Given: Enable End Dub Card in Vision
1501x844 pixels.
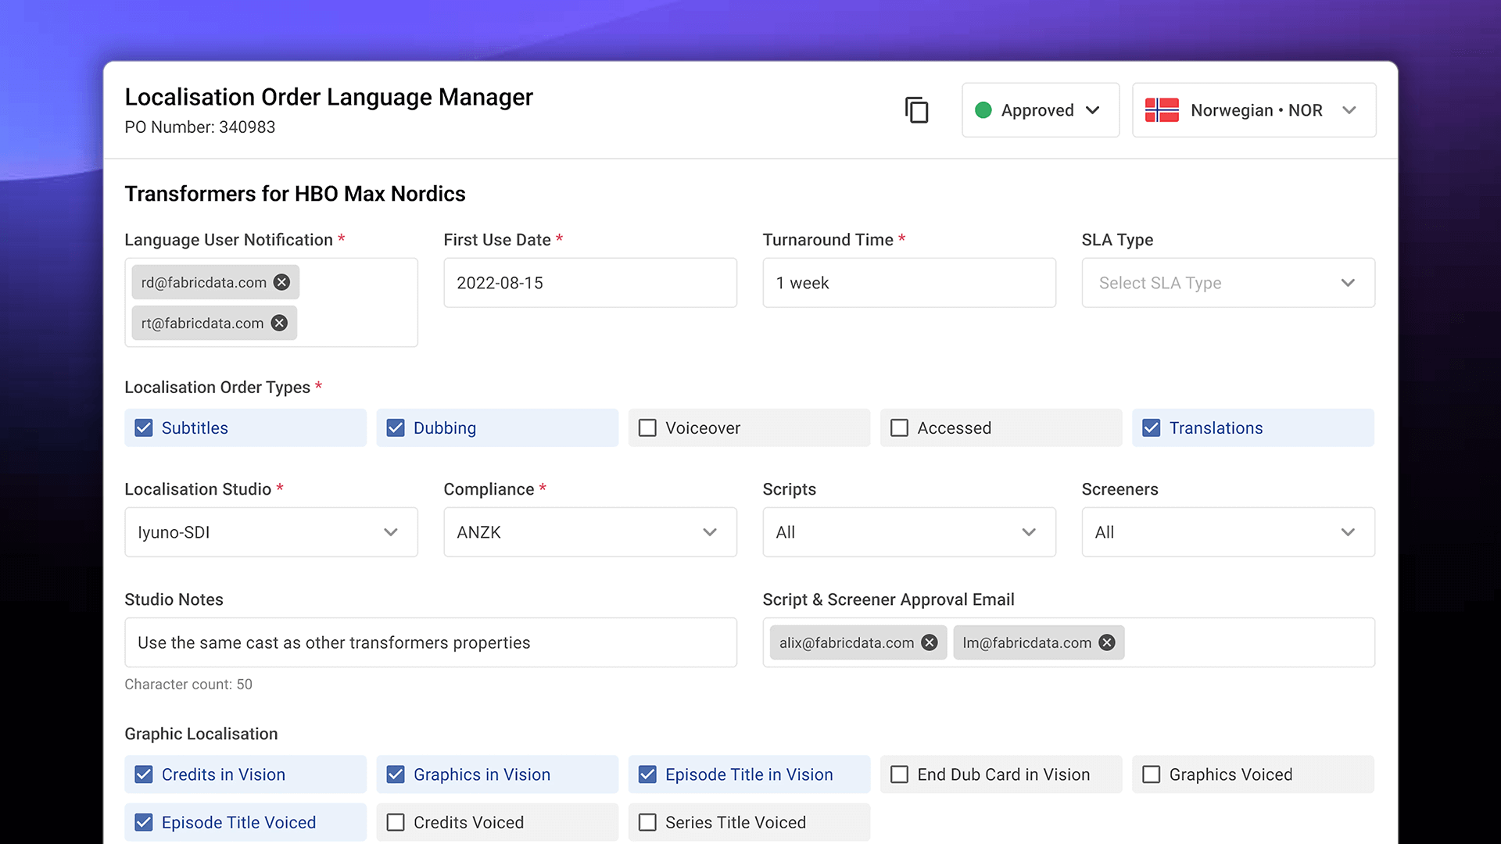Looking at the screenshot, I should 900,774.
